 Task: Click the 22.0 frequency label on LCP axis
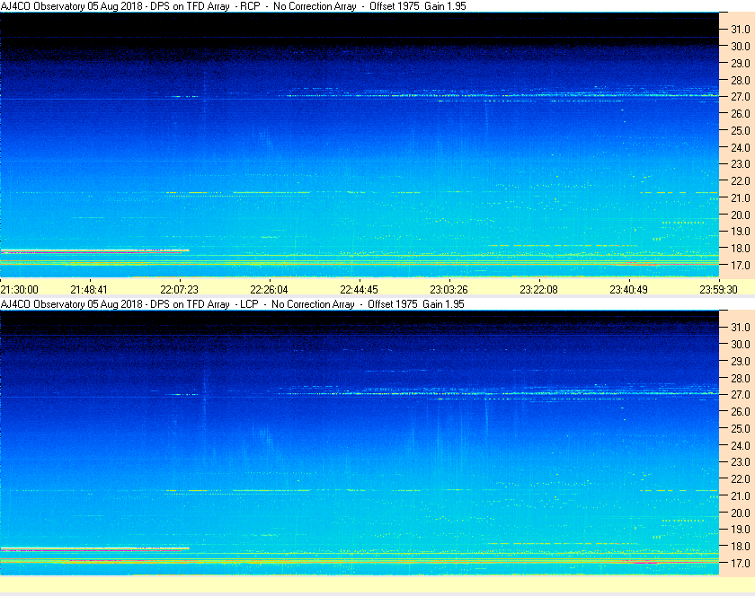coord(741,478)
